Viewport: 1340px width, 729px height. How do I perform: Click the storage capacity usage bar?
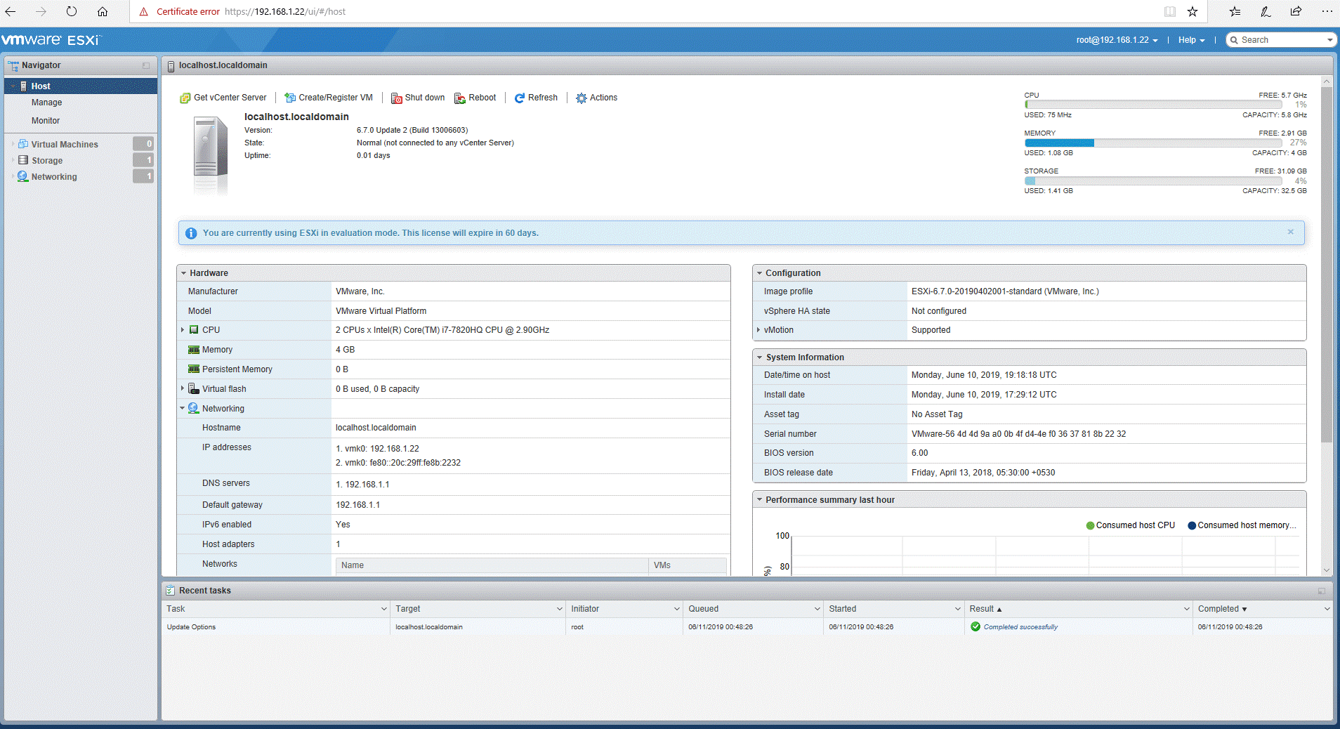point(1152,180)
